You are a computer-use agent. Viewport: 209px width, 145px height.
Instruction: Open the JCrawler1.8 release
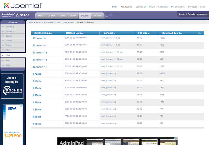[x=39, y=46]
